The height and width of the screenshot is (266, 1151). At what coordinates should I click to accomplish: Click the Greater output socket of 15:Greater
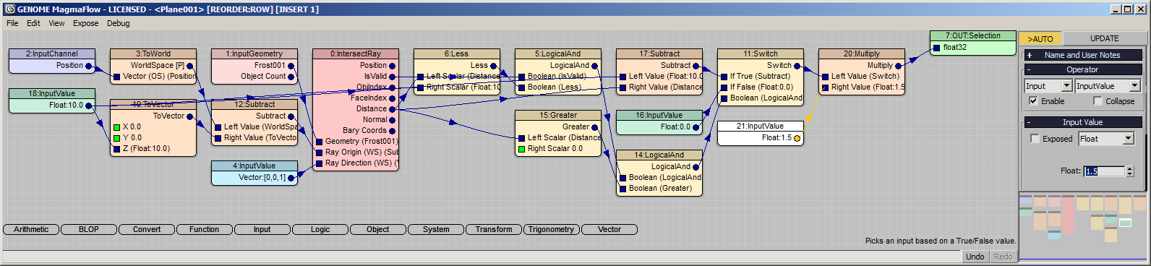click(595, 127)
